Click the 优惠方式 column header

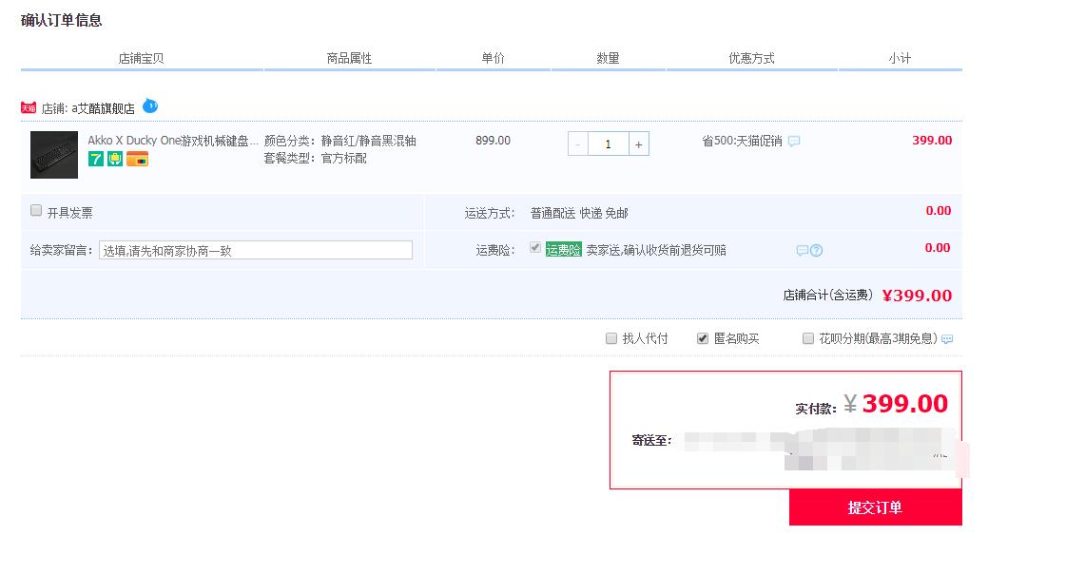point(751,58)
